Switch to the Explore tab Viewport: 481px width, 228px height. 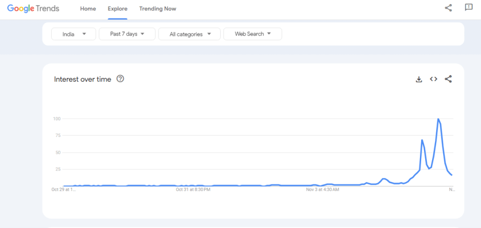[x=117, y=9]
